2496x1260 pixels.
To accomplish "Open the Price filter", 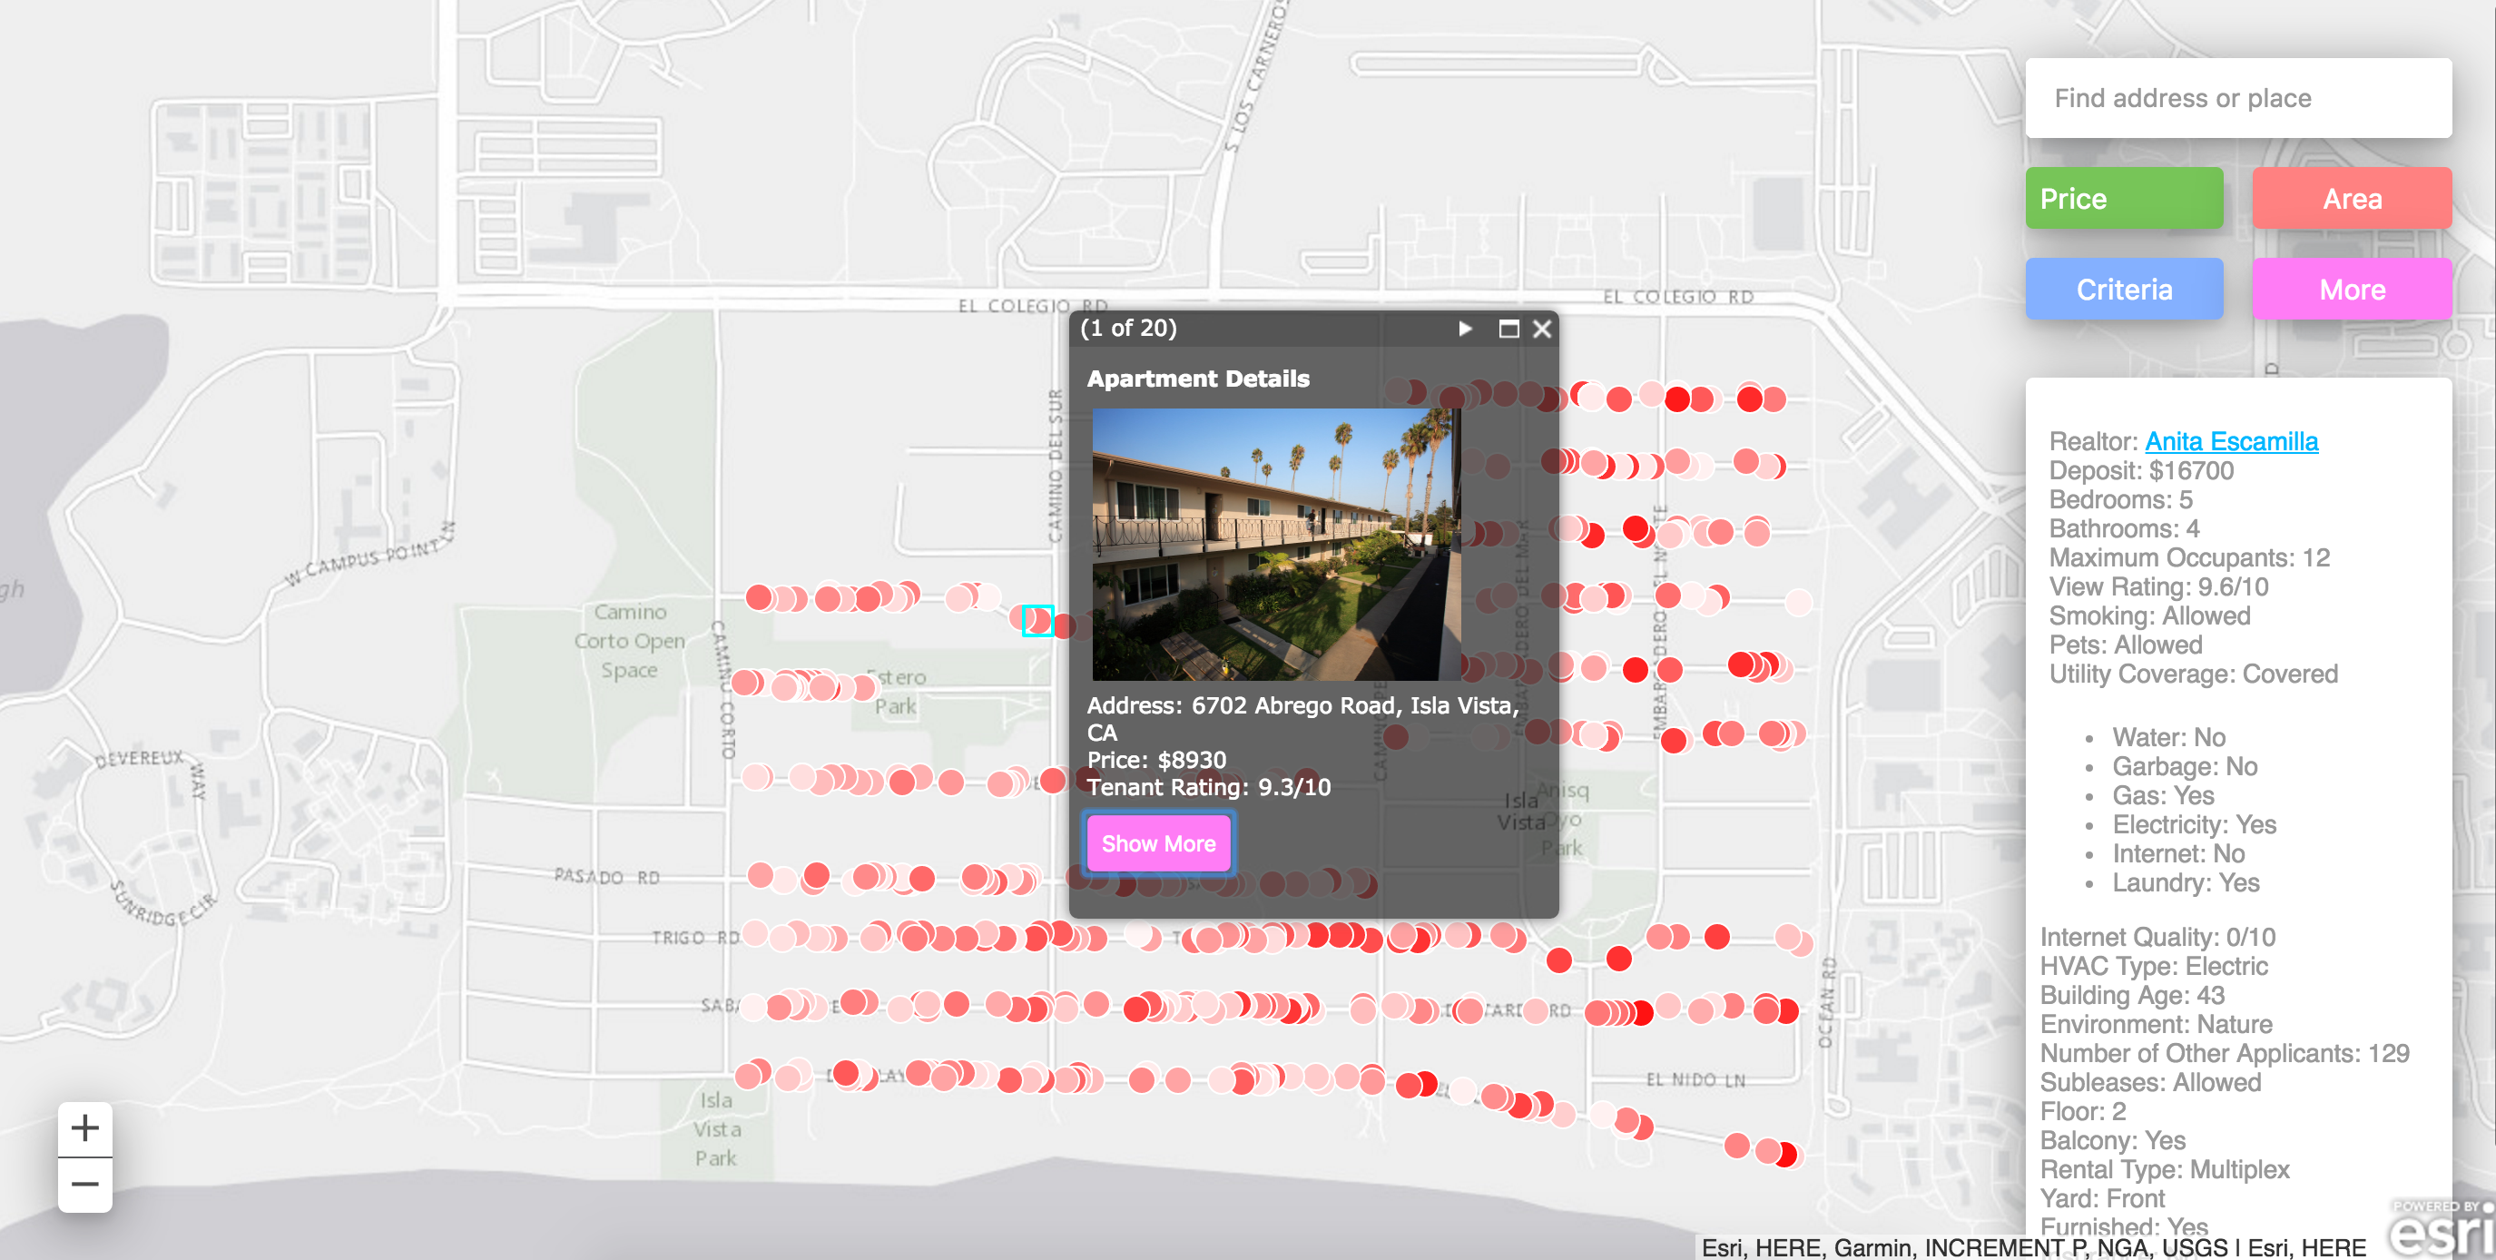I will (2124, 199).
